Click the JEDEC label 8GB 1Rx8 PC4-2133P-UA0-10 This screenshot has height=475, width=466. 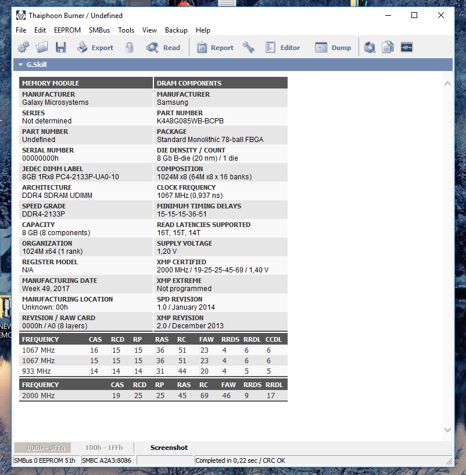pos(70,176)
